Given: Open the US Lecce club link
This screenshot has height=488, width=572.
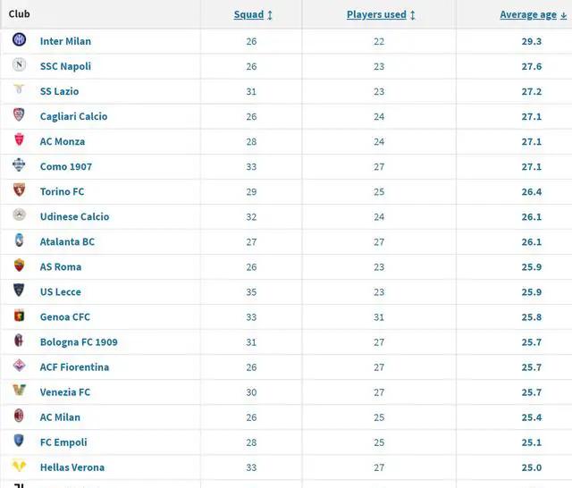Looking at the screenshot, I should click(61, 292).
